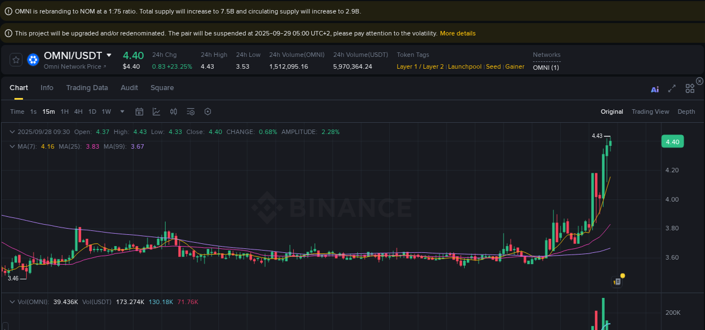Click the favorite star icon beside OMNI/USDT
Screen dimensions: 705x330
pyautogui.click(x=15, y=60)
